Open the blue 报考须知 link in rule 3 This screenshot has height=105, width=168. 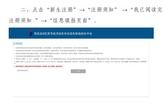coord(36,53)
